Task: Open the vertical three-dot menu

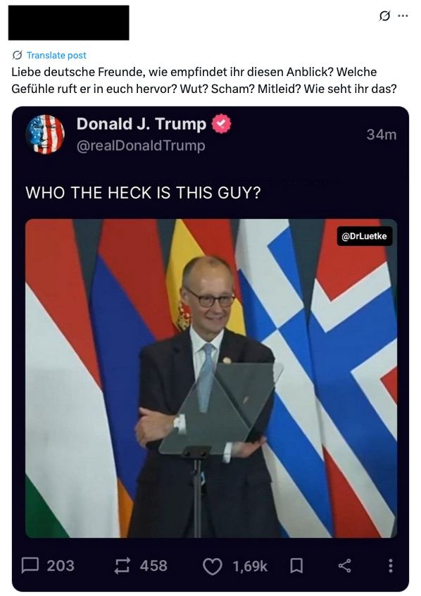Action: pos(390,566)
